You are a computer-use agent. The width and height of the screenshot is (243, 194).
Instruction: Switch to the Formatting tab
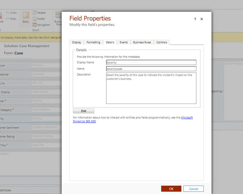click(x=93, y=42)
